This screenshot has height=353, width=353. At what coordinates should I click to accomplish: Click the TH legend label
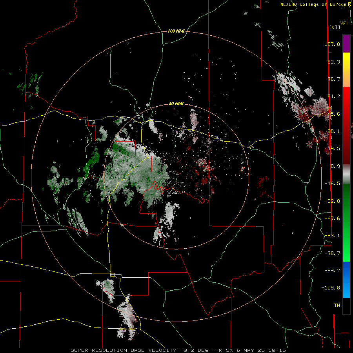coord(337,306)
